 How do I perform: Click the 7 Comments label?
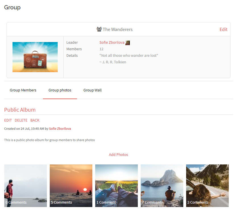point(152,202)
